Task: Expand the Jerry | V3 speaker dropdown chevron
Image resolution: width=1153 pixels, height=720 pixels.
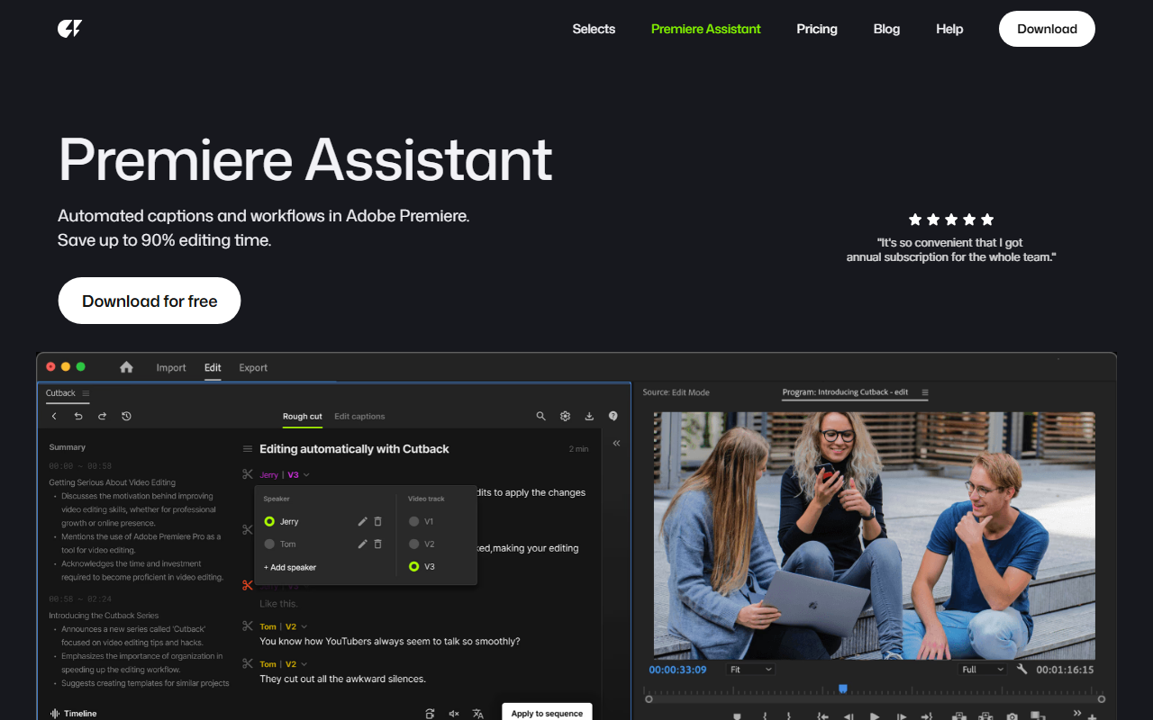Action: pos(306,475)
